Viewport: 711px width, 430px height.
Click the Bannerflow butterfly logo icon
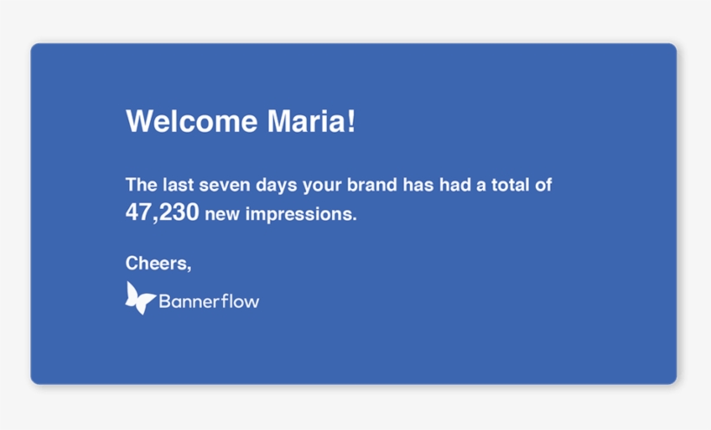(140, 297)
